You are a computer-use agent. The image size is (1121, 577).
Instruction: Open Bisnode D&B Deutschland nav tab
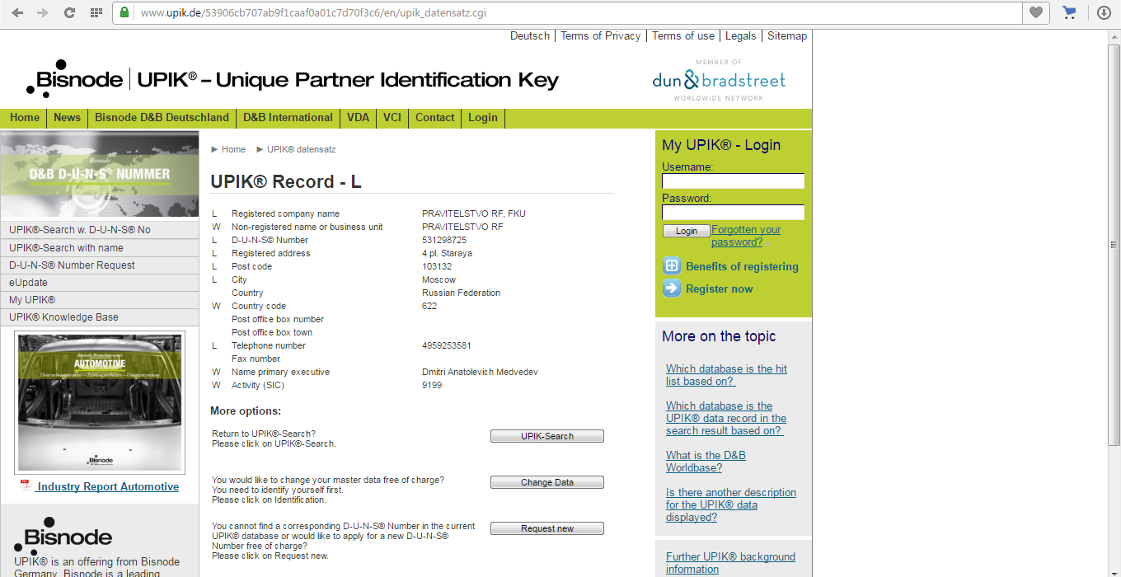coord(162,117)
